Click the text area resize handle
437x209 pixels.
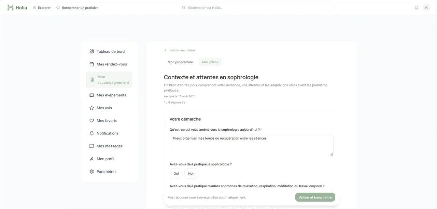(x=331, y=154)
